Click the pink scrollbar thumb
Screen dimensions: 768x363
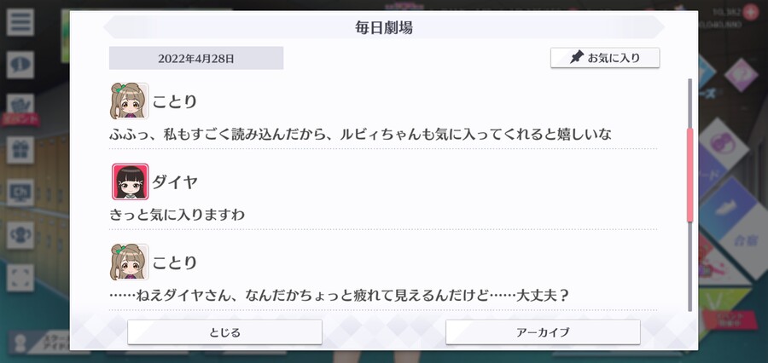click(690, 176)
